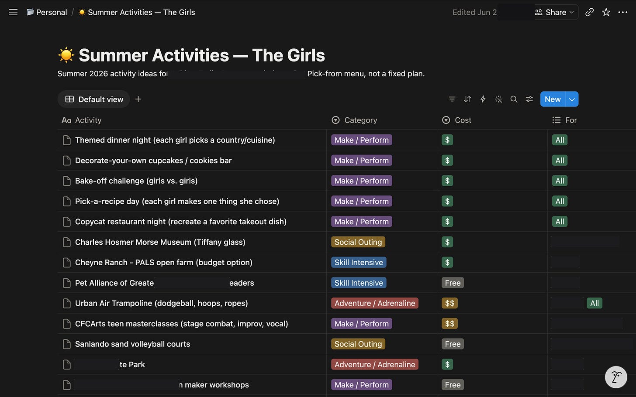Screen dimensions: 636x397
Task: Select Social Outing tag for Charles Hosmer Morse
Action: click(358, 242)
